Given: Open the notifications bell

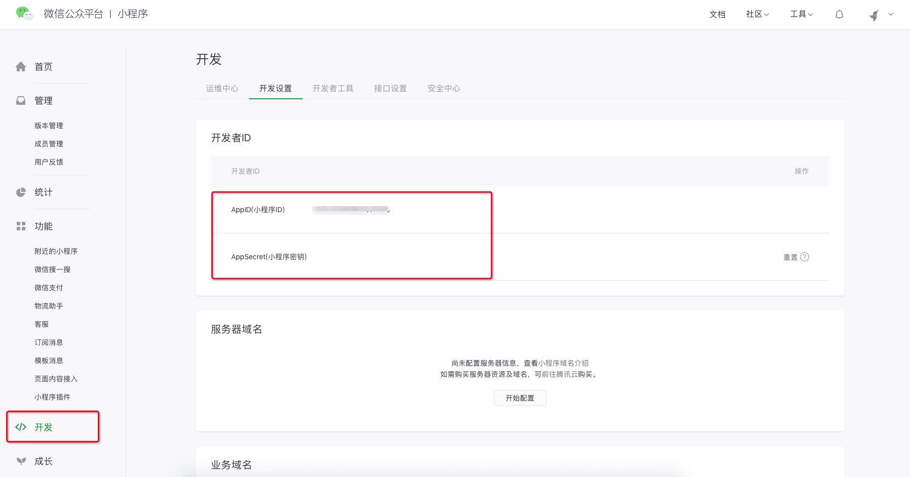Looking at the screenshot, I should (840, 14).
